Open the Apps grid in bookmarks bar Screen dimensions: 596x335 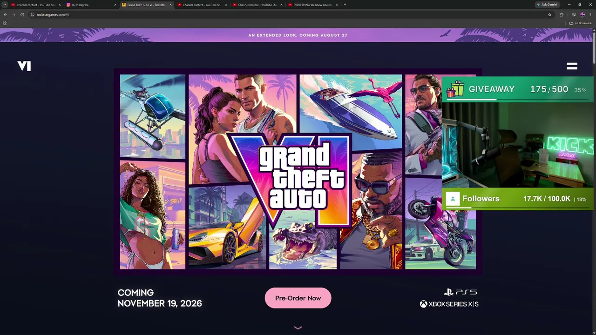[5, 23]
